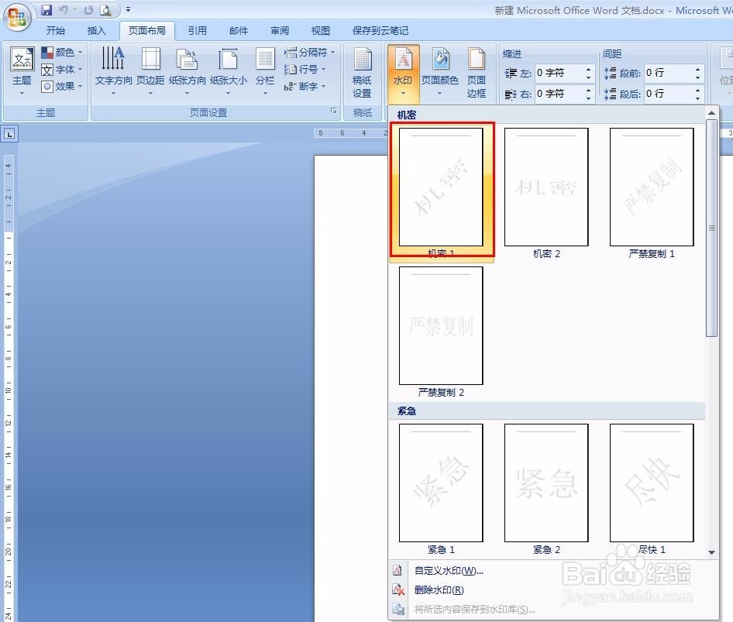Open the 断字 hyphenation dropdown
733x622 pixels.
[305, 87]
